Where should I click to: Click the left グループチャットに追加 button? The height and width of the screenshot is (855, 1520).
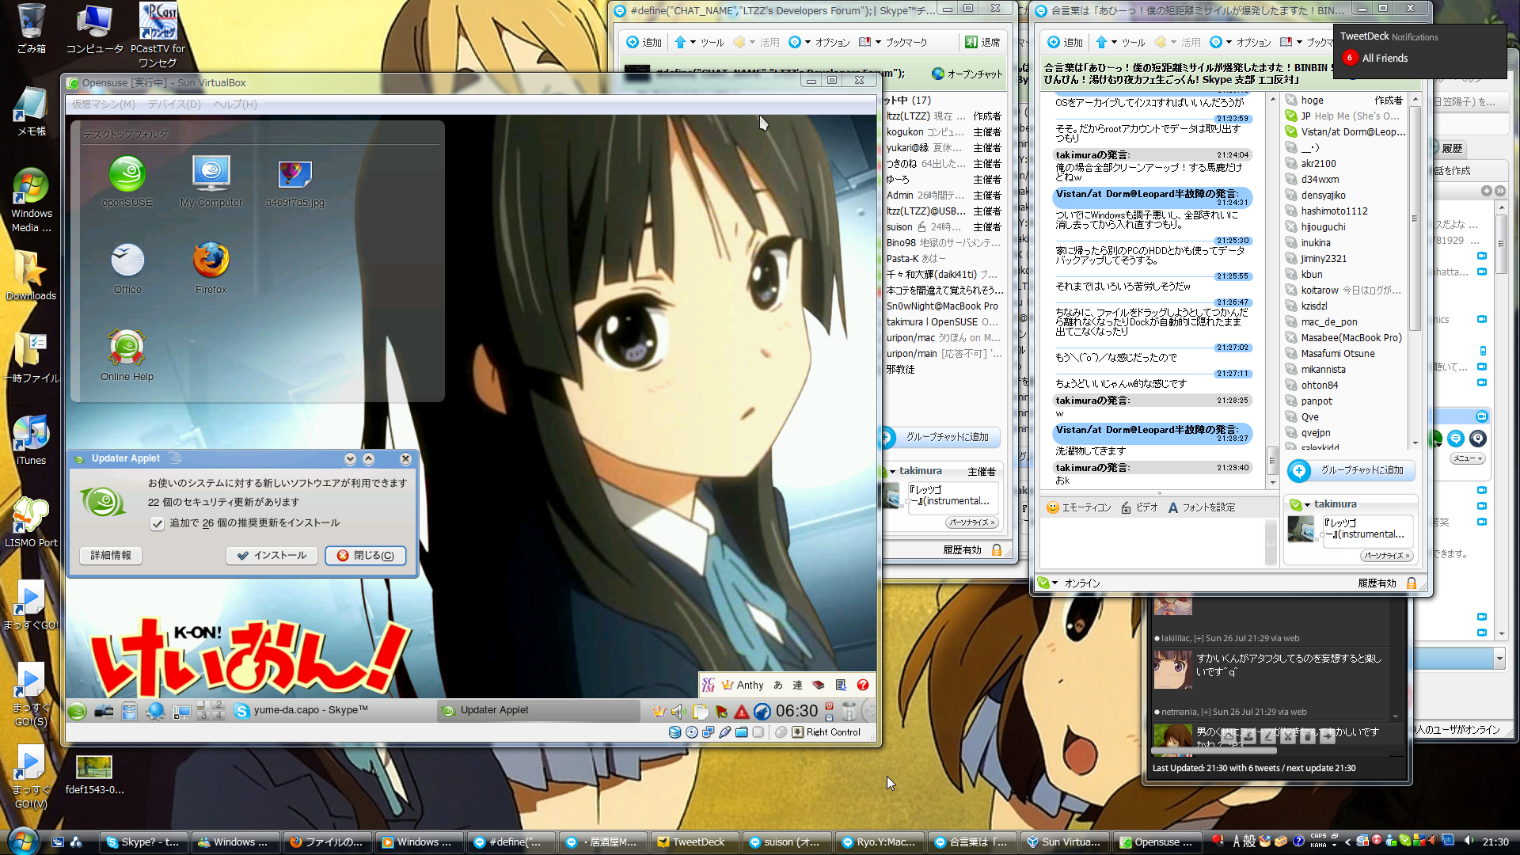point(940,437)
